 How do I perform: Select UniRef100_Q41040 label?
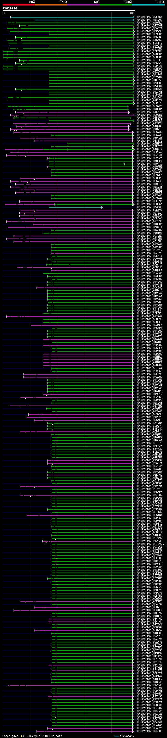tap(150, 97)
